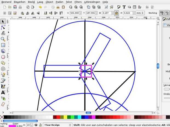Click the H height input field

pos(128,13)
